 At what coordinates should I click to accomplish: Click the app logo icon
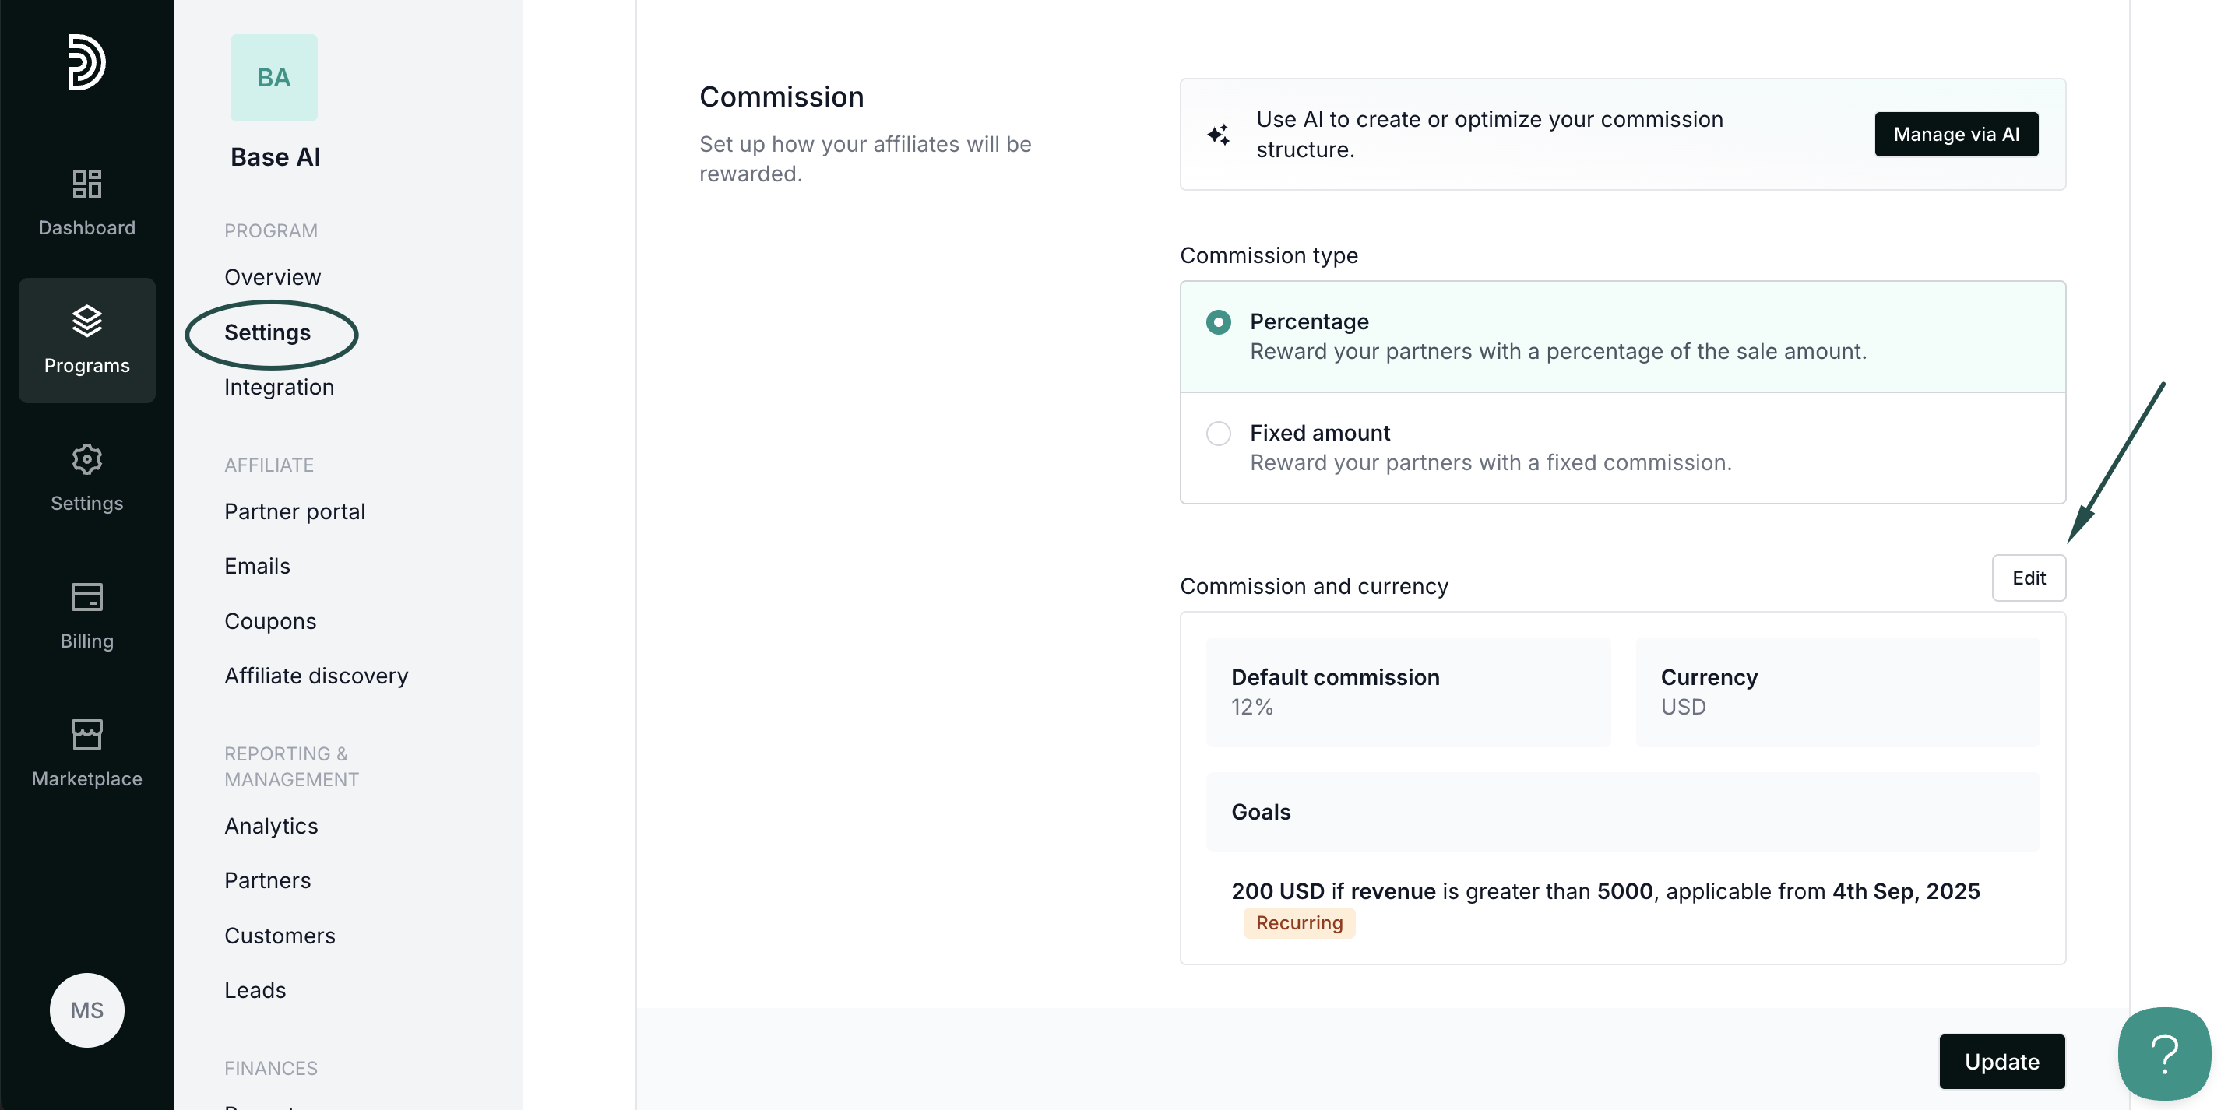pyautogui.click(x=86, y=61)
